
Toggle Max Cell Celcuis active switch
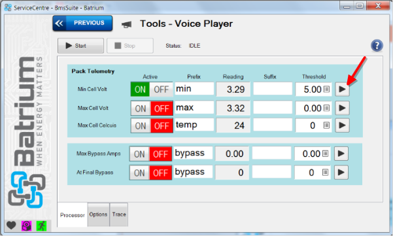pos(152,126)
